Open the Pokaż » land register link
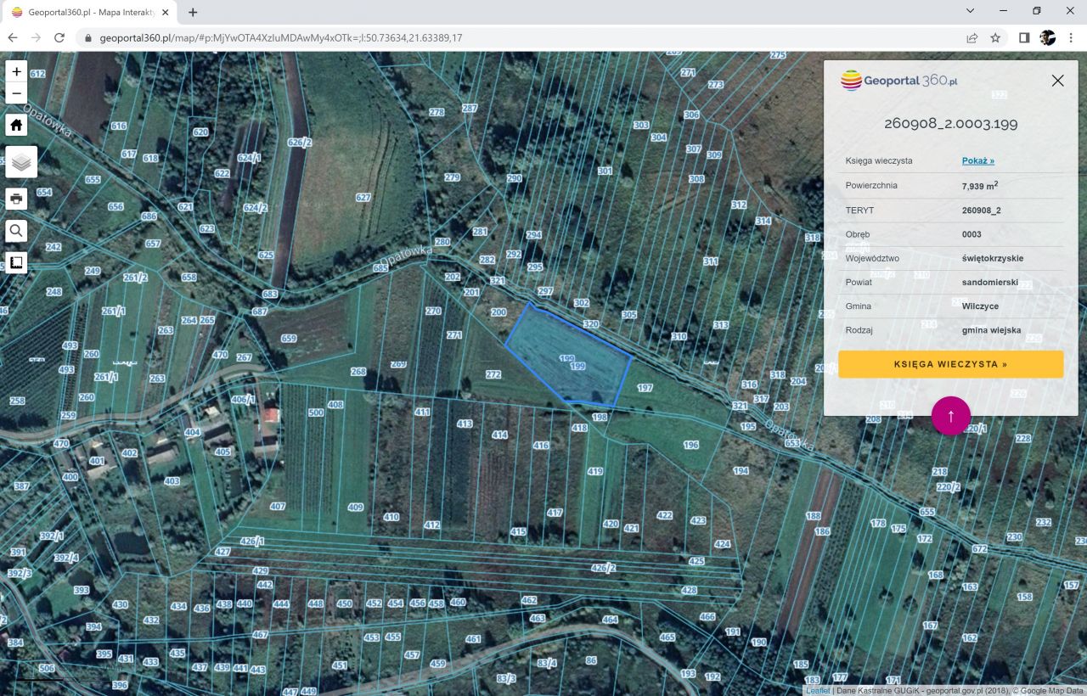The width and height of the screenshot is (1087, 696). tap(977, 160)
